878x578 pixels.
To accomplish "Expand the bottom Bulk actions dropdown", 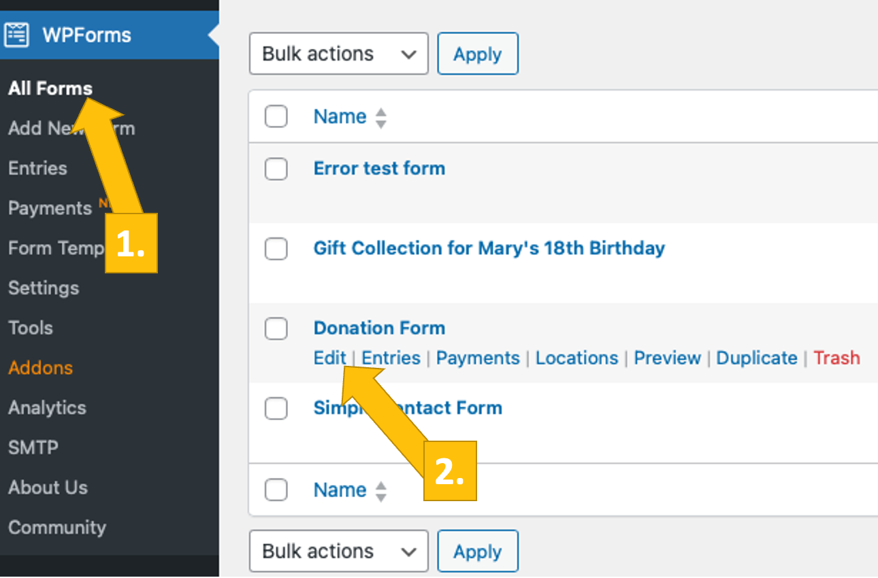I will (338, 551).
